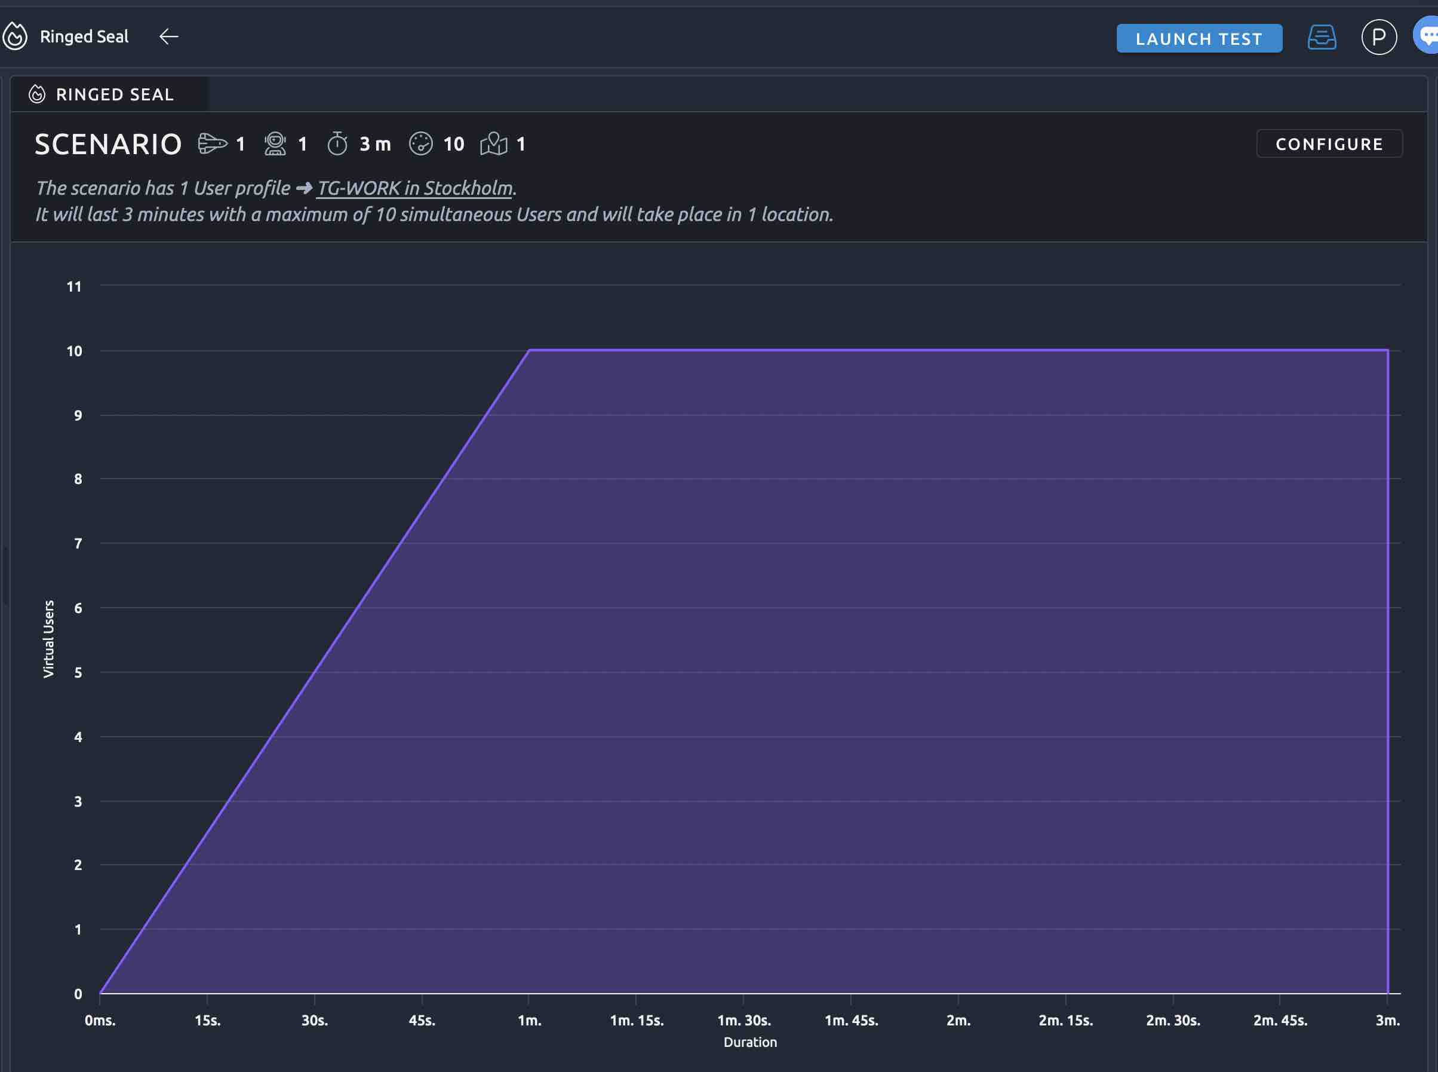This screenshot has width=1438, height=1072.
Task: Click the '3m.' tick on duration axis
Action: 1387,1020
